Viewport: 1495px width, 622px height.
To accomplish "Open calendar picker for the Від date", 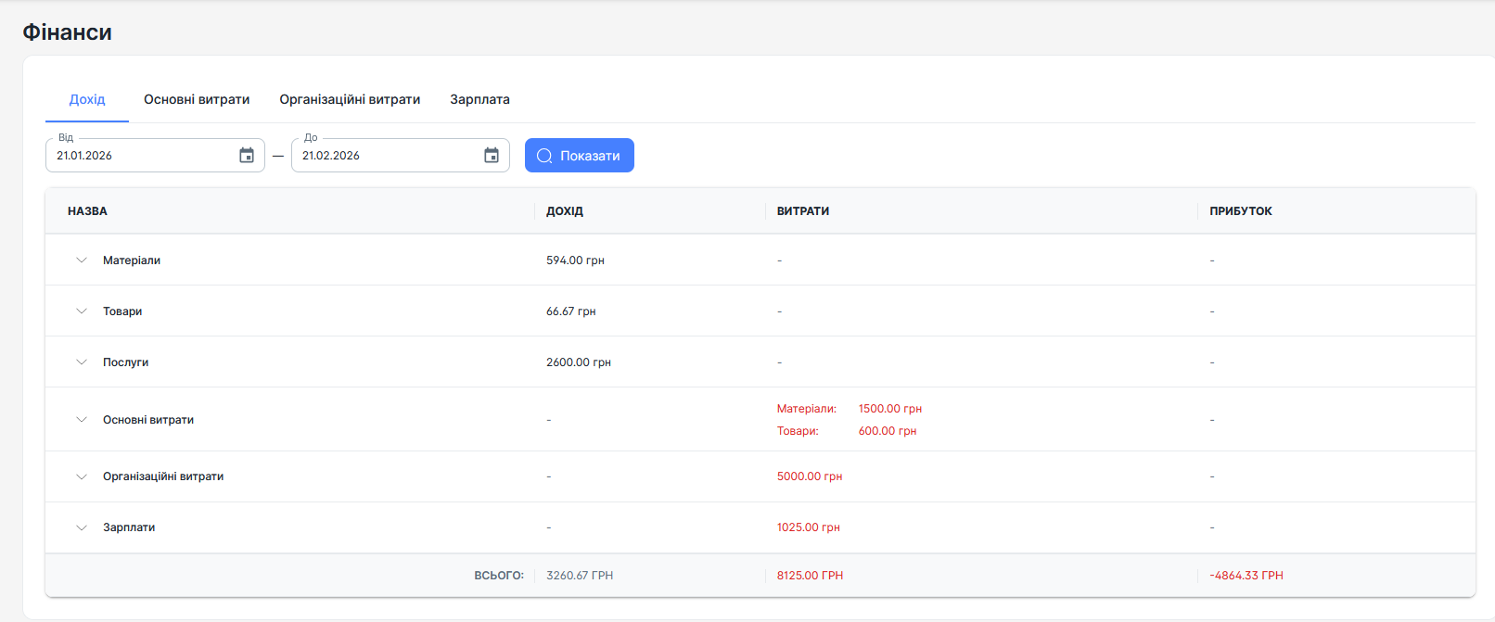I will click(x=247, y=156).
